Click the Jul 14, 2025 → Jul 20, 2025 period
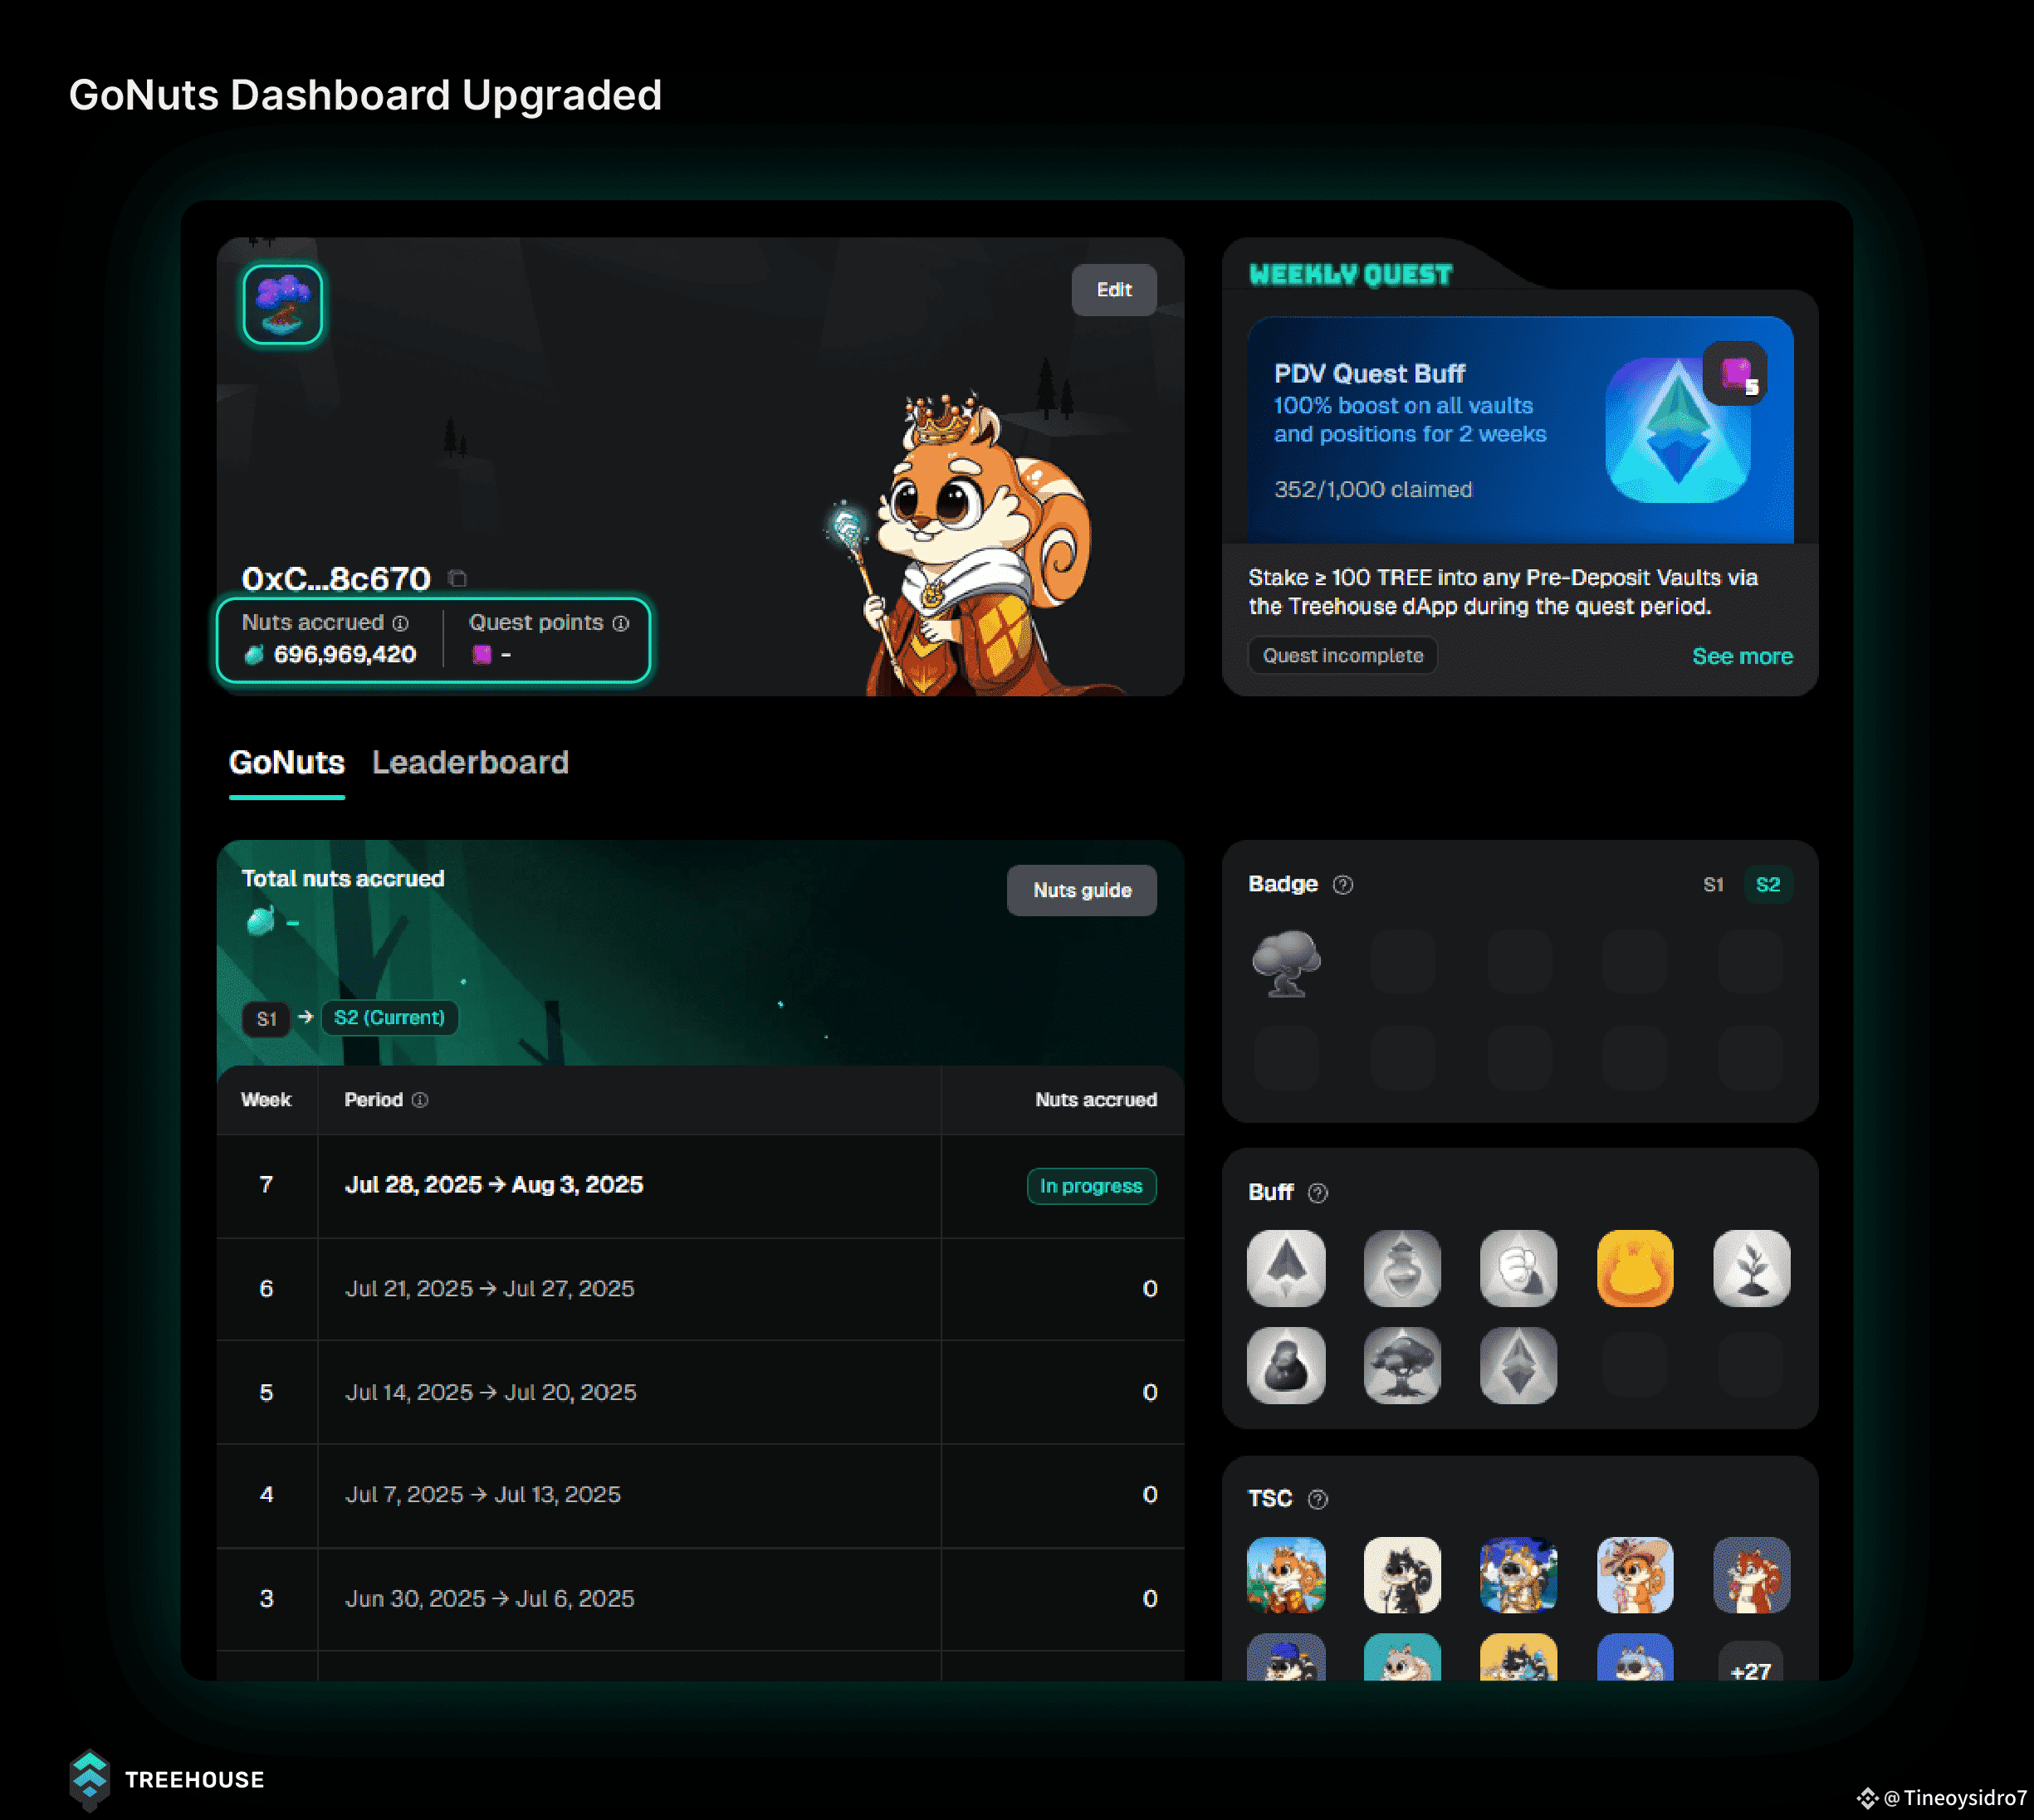Viewport: 2034px width, 1820px height. pyautogui.click(x=491, y=1393)
